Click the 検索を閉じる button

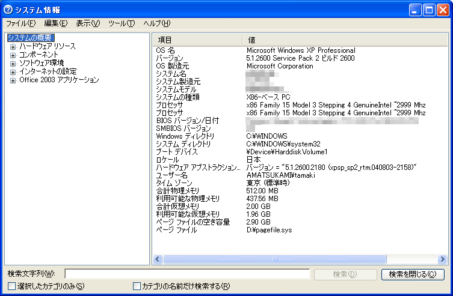[412, 274]
